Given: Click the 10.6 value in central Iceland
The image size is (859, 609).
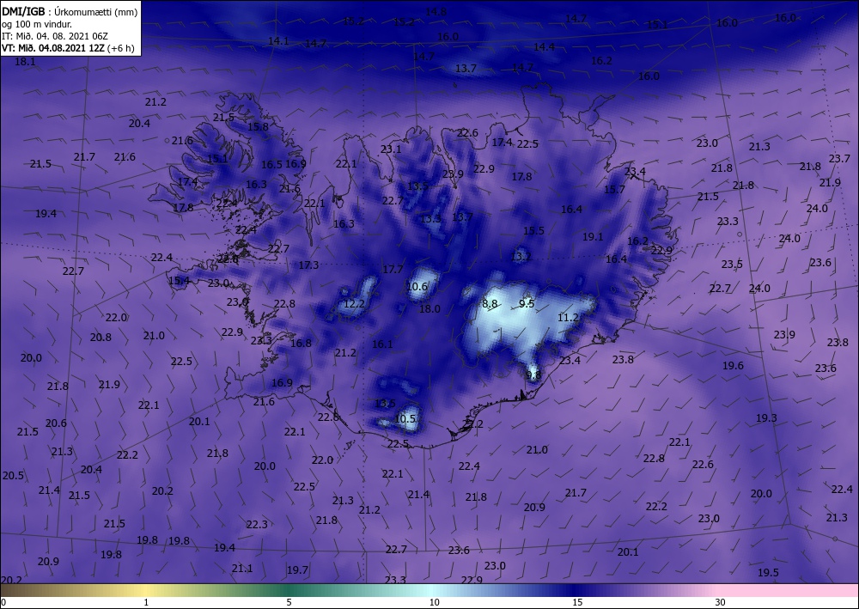Looking at the screenshot, I should tap(417, 286).
